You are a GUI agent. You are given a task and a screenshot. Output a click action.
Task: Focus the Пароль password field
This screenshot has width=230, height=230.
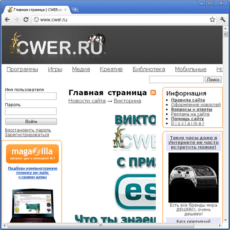[31, 111]
